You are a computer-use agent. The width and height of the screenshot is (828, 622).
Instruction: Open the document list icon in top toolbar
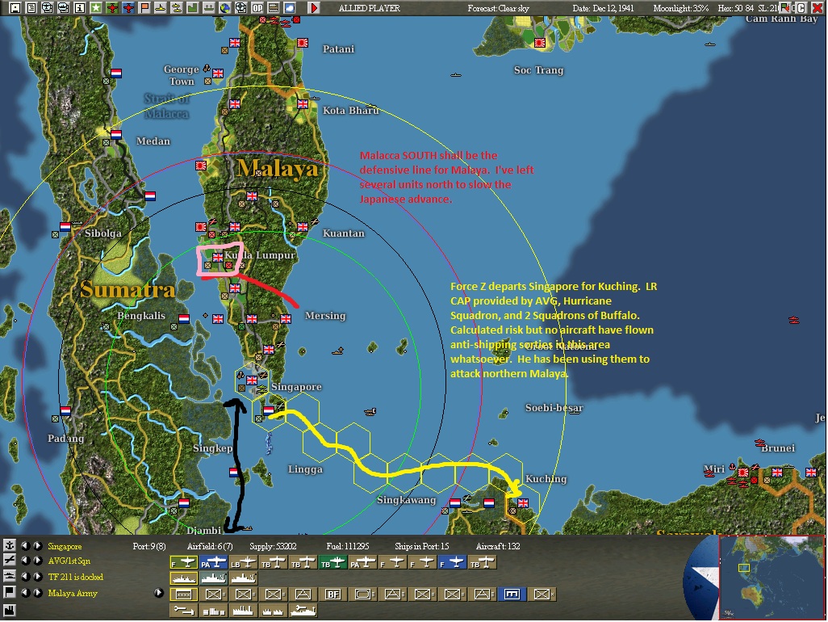click(31, 8)
